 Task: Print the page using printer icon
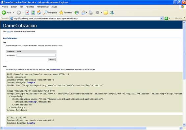91,12
